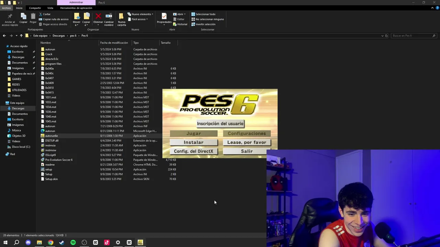Click the Configuraciones button in launcher
This screenshot has height=247, width=440.
point(246,133)
